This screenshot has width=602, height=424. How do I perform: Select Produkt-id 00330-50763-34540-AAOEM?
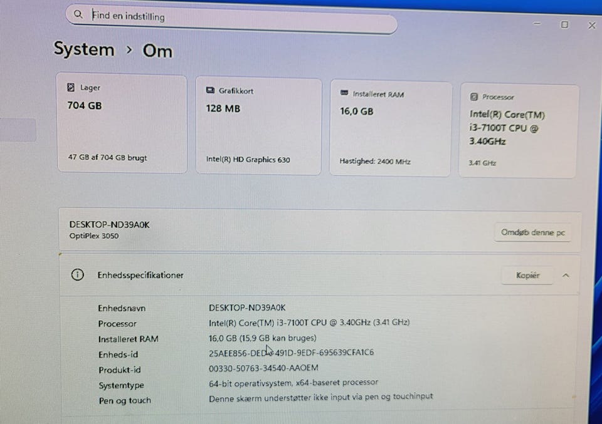(x=263, y=368)
